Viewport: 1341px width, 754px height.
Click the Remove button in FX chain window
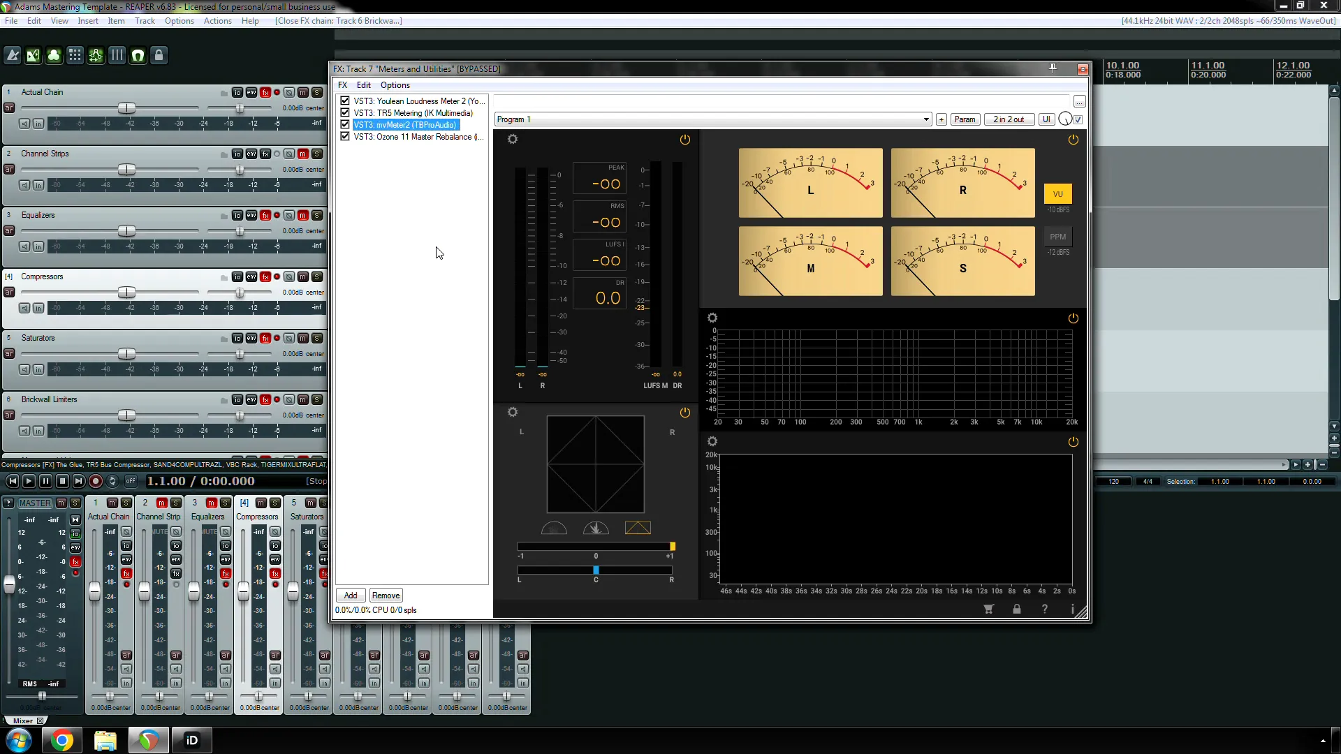[386, 595]
